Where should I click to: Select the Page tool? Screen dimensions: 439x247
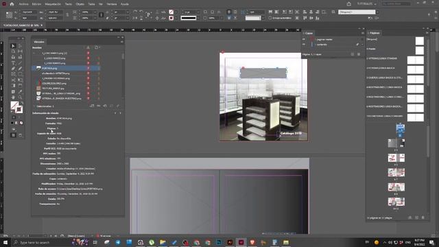pyautogui.click(x=13, y=51)
